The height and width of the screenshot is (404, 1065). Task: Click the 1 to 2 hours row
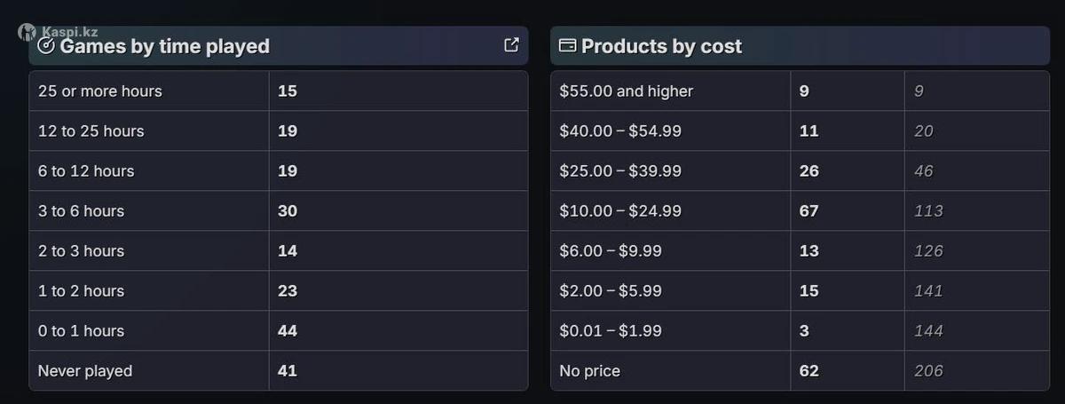pyautogui.click(x=81, y=291)
